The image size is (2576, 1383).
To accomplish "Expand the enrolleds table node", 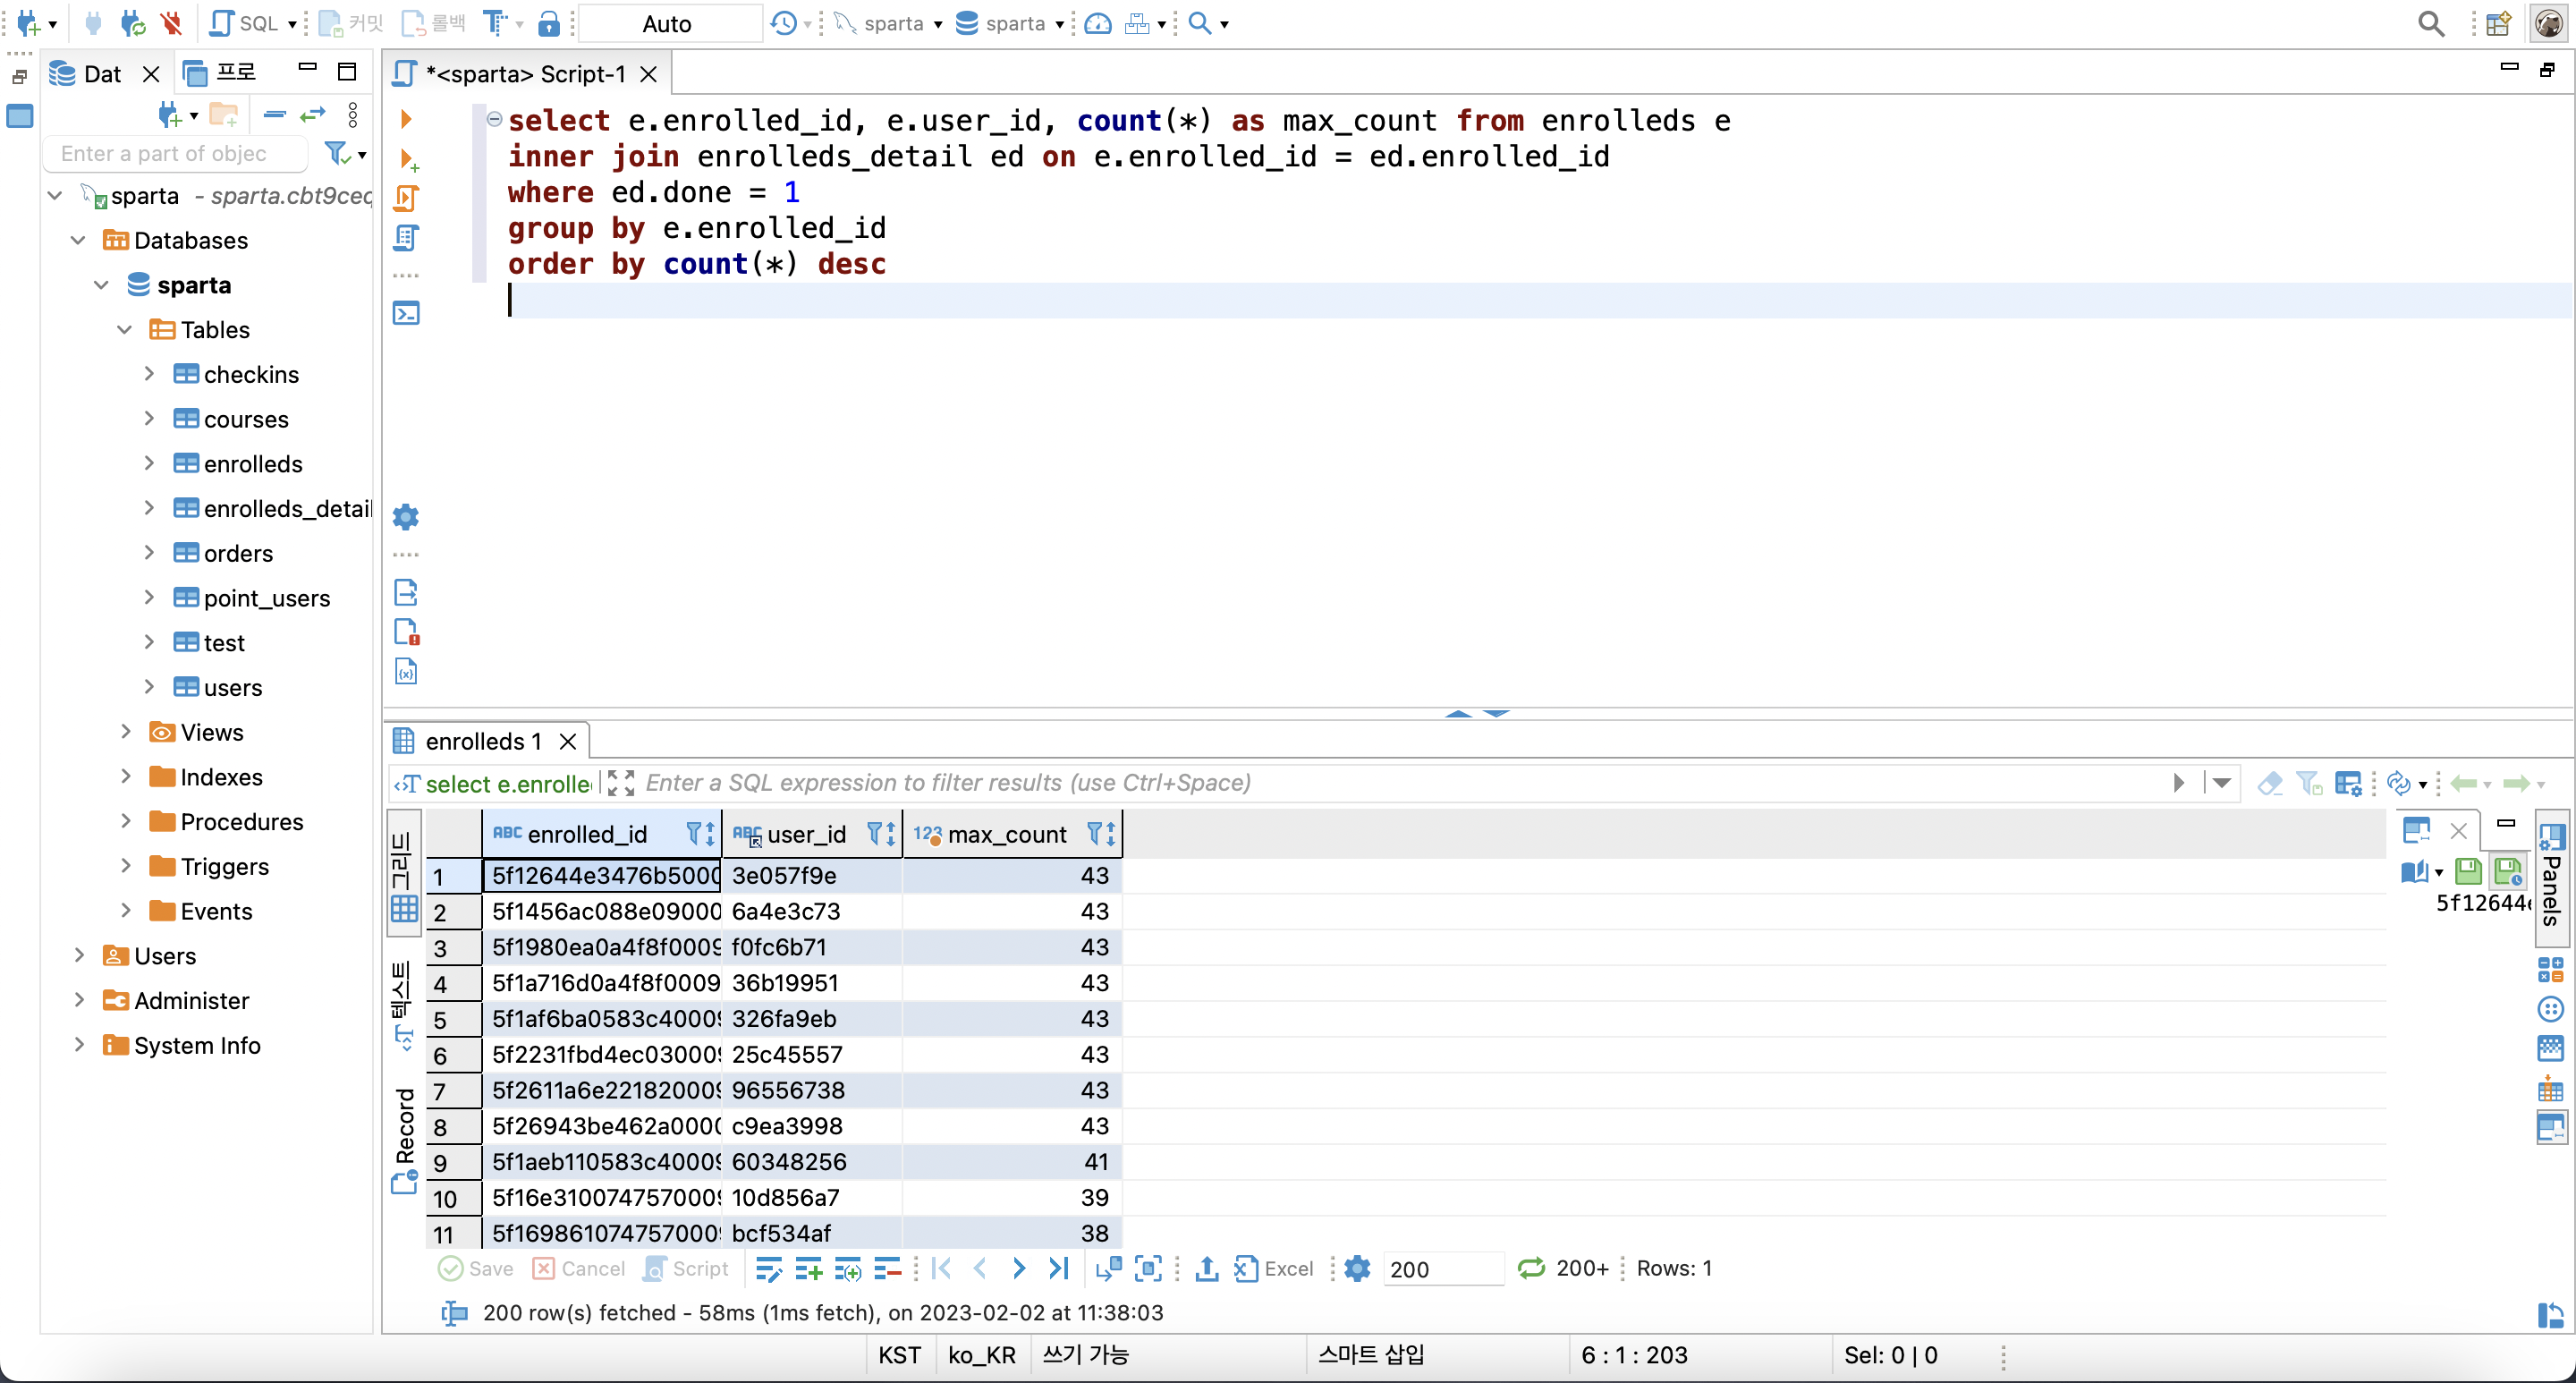I will pyautogui.click(x=149, y=463).
